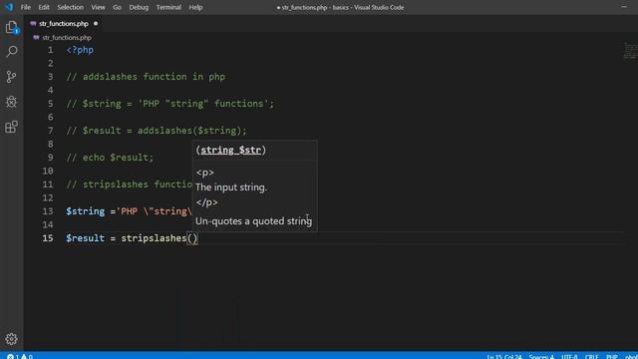
Task: Click the CRLF line ending status entry
Action: pos(591,357)
